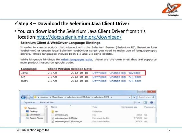Screen dimensions: 182x137
Task: Click the jar icon of selenium-java-2.37.0-srcs.jar
Action: click(x=53, y=121)
